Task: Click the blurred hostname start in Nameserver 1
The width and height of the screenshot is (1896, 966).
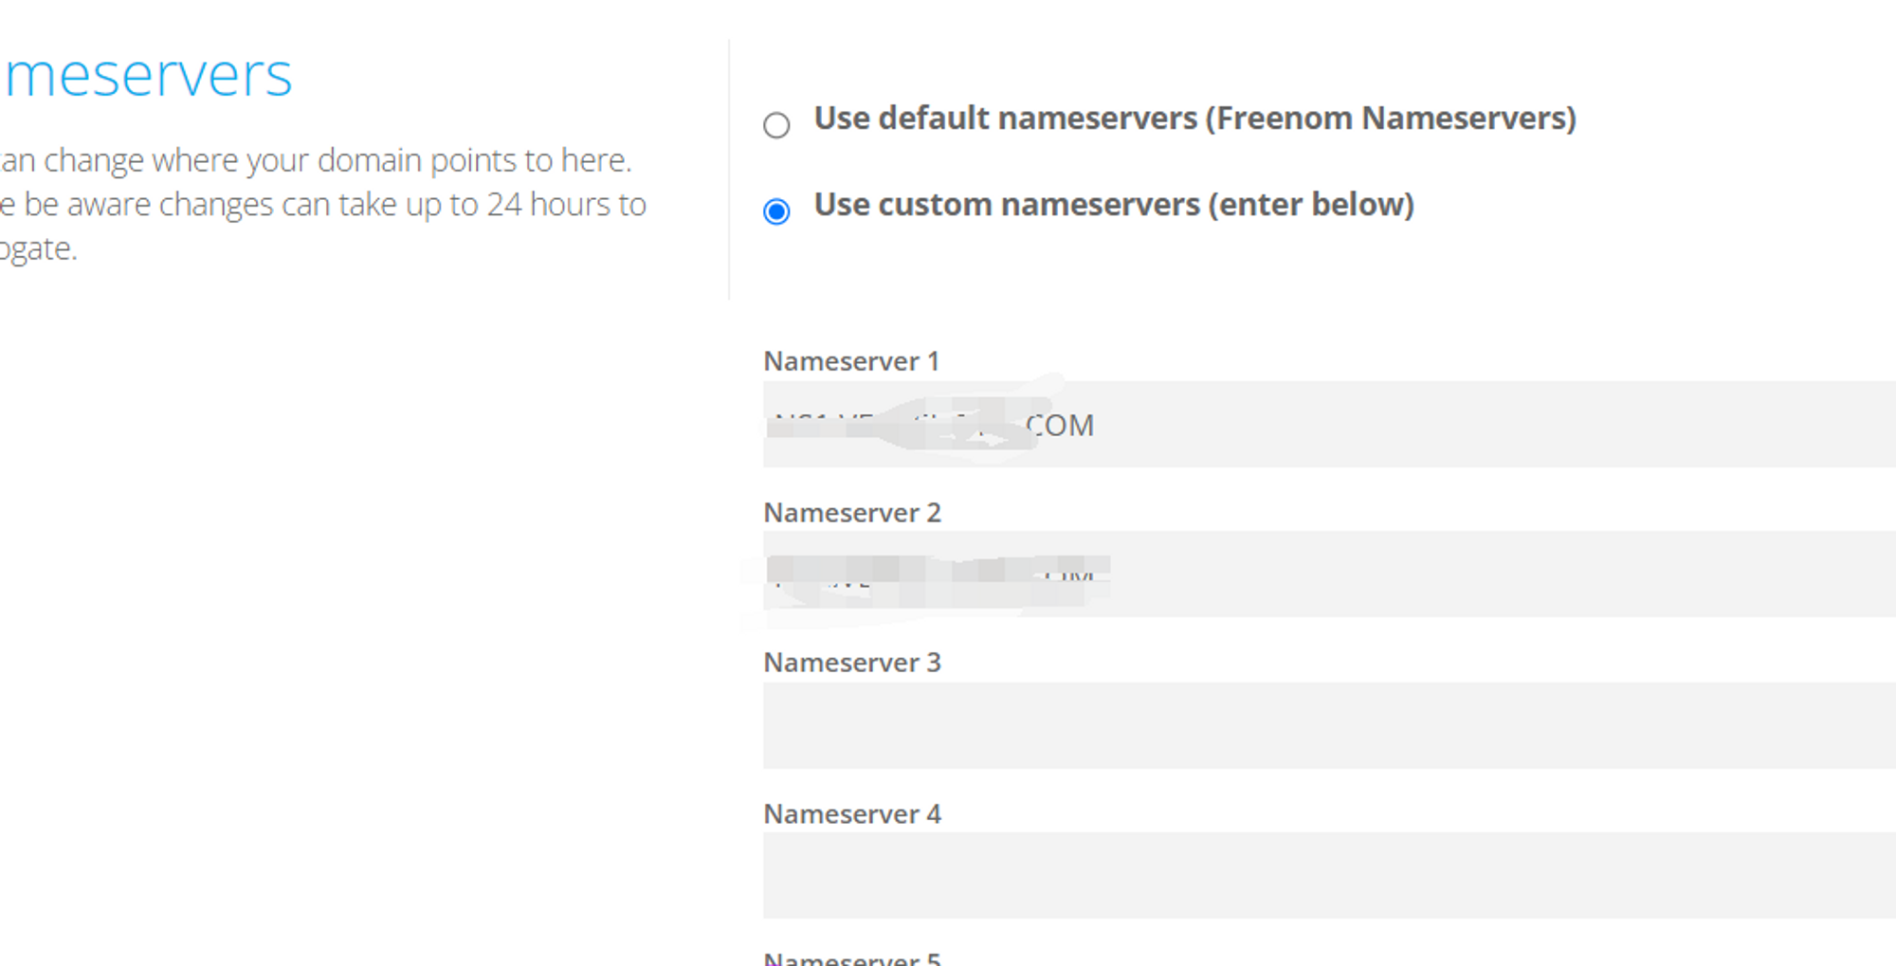Action: (x=825, y=426)
